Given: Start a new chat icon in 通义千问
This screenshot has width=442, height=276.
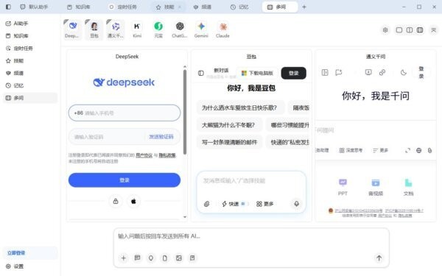Looking at the screenshot, I should 339,73.
